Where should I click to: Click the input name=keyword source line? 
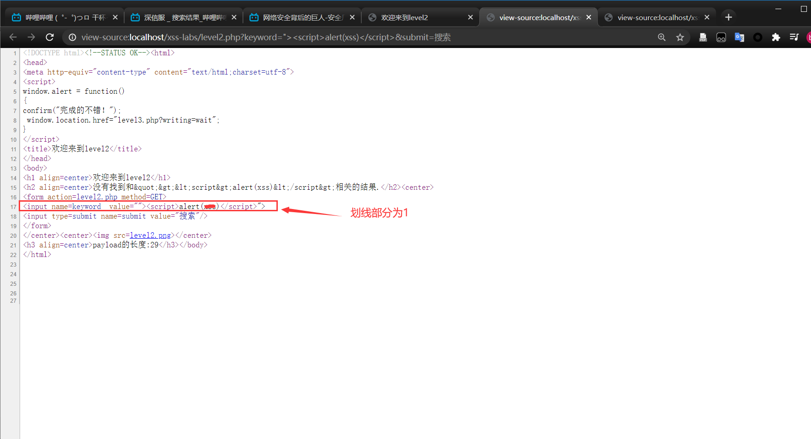point(144,207)
